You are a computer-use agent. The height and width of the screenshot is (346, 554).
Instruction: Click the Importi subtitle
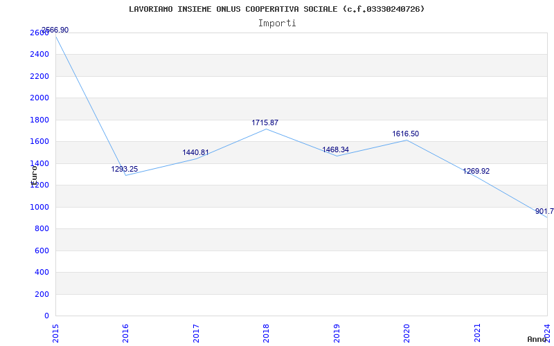(x=277, y=23)
